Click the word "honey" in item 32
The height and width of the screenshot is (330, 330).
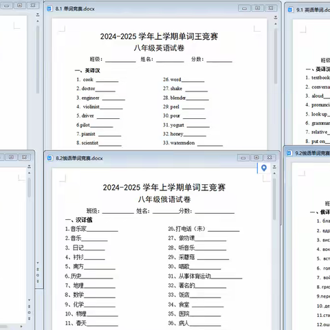pos(177,134)
